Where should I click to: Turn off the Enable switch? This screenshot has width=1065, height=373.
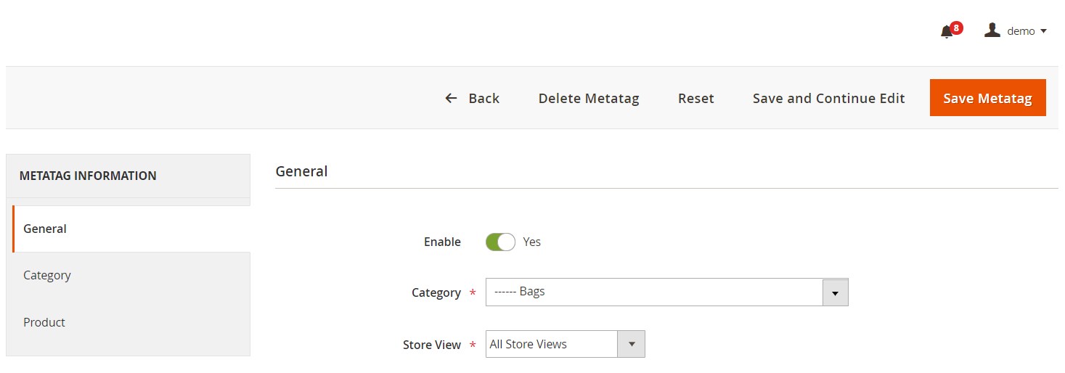click(x=500, y=242)
